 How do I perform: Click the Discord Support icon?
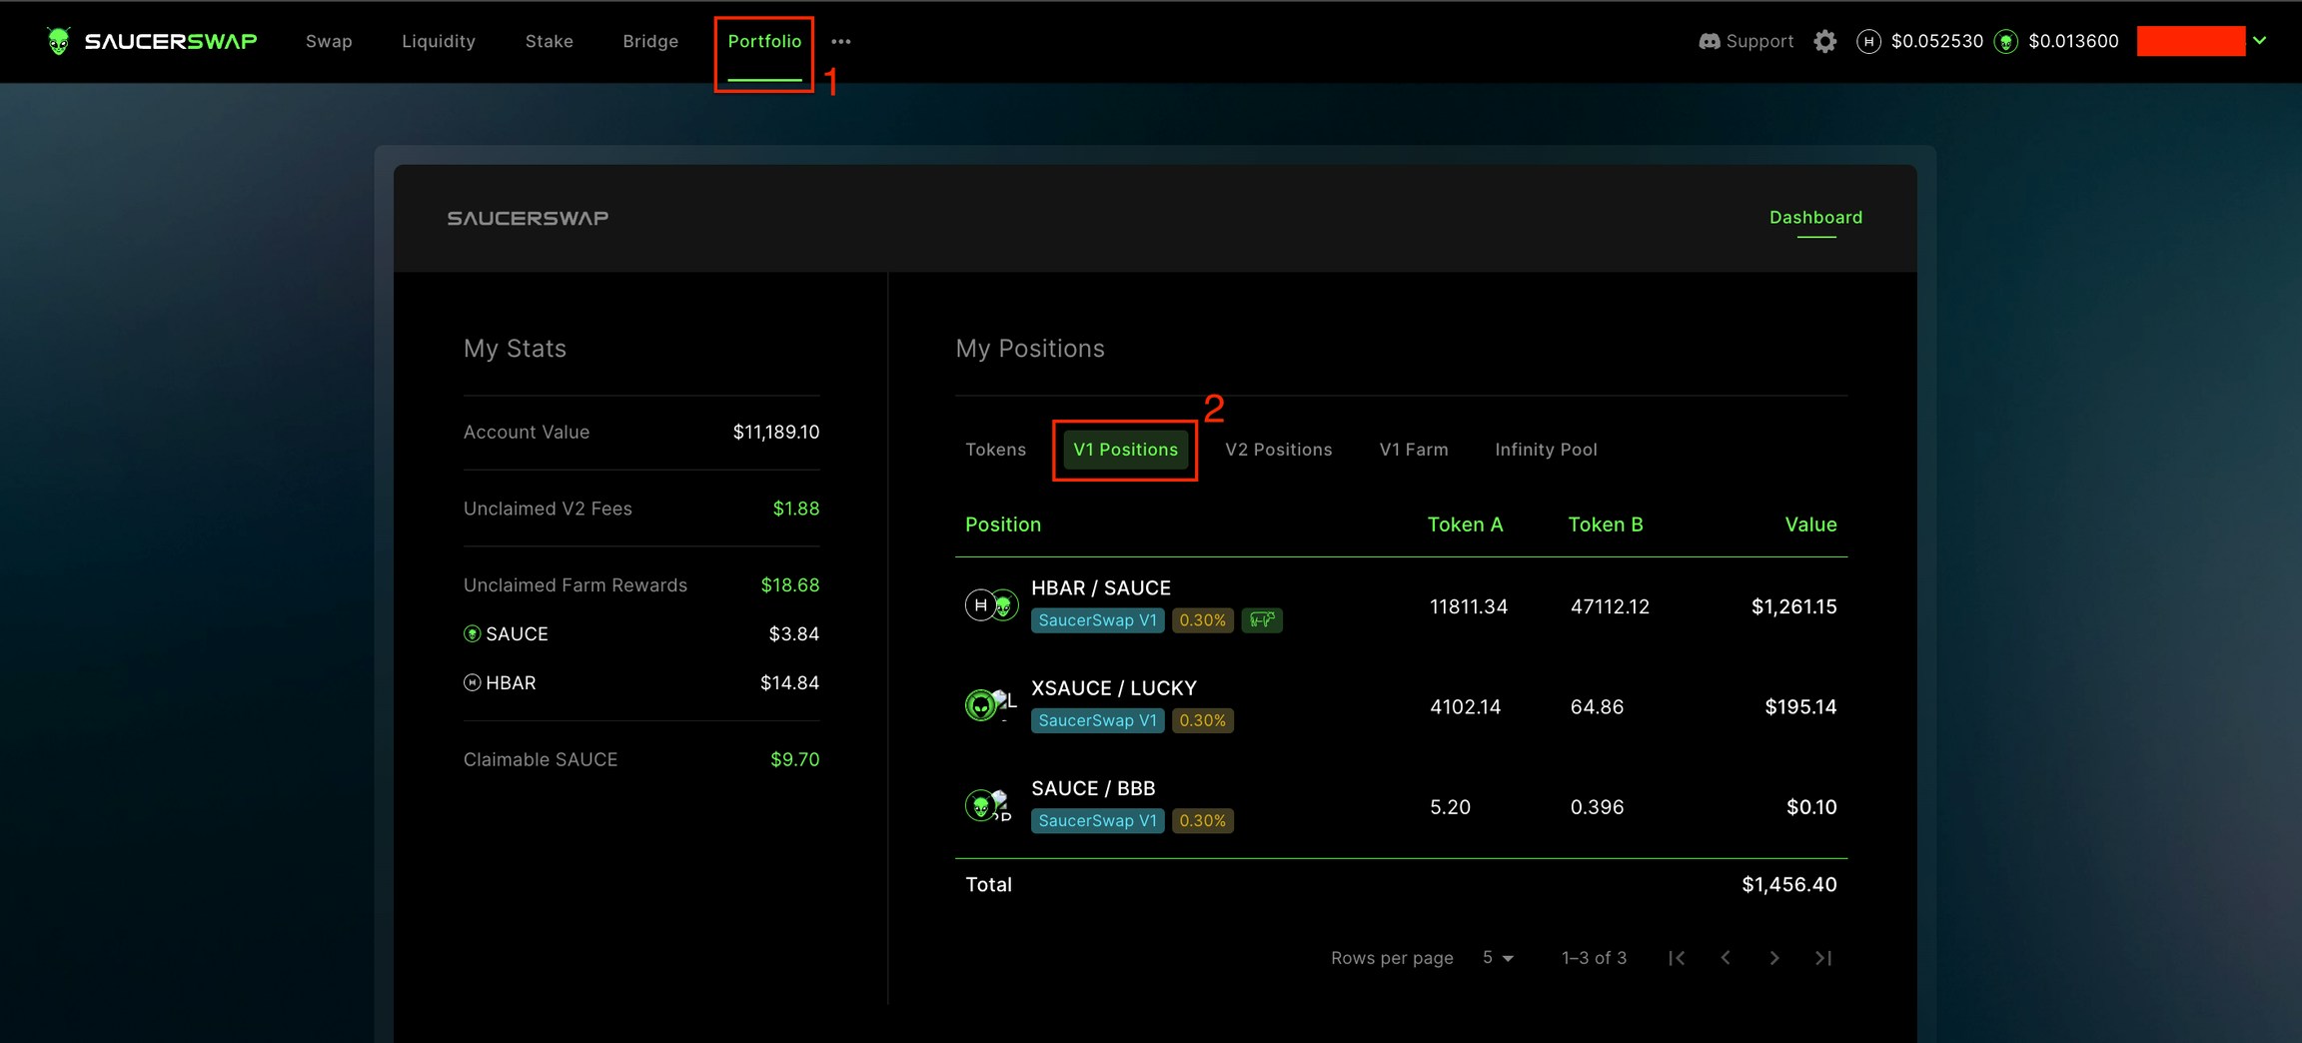coord(1710,41)
